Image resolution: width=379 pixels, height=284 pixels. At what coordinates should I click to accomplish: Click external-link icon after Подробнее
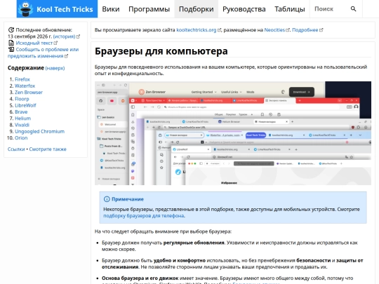321,30
